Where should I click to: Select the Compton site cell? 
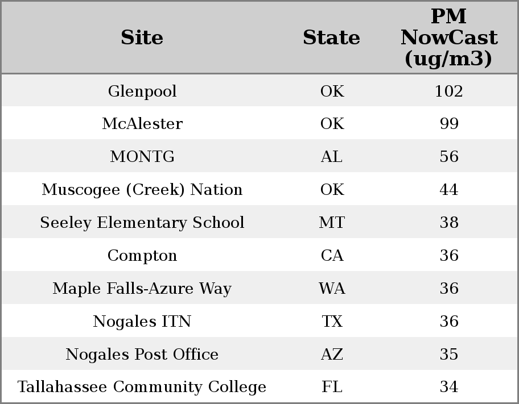[142, 256]
